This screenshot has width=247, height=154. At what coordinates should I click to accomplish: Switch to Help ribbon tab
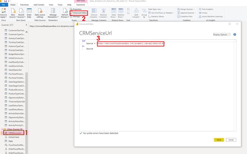click(x=69, y=5)
